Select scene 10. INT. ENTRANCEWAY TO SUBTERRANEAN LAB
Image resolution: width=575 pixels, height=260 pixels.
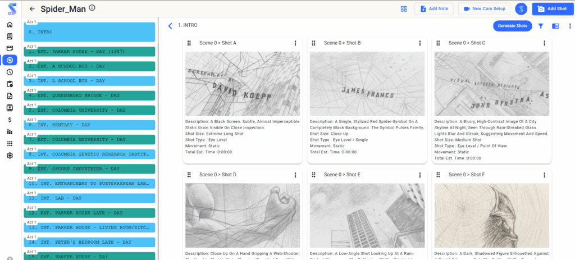[89, 184]
